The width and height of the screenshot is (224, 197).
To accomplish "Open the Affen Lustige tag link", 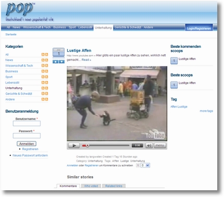I will tap(179, 107).
